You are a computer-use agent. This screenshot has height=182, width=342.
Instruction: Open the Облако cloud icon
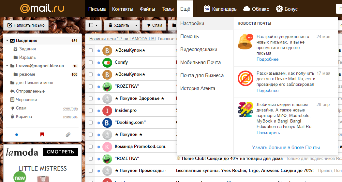pyautogui.click(x=246, y=9)
